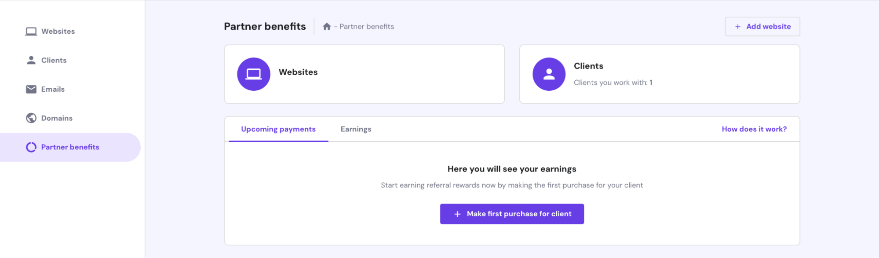
Task: Click plus icon in Make first purchase button
Action: click(457, 214)
